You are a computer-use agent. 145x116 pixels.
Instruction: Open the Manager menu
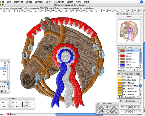59,2
